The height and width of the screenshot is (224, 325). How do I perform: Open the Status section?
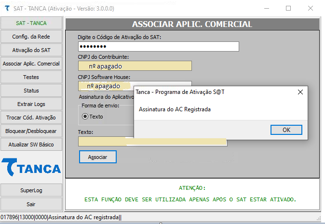[31, 91]
